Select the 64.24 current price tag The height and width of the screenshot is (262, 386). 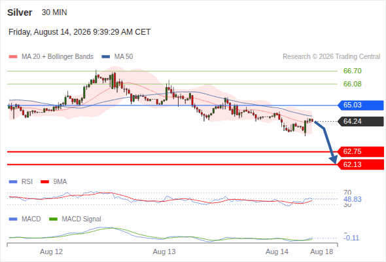click(360, 122)
